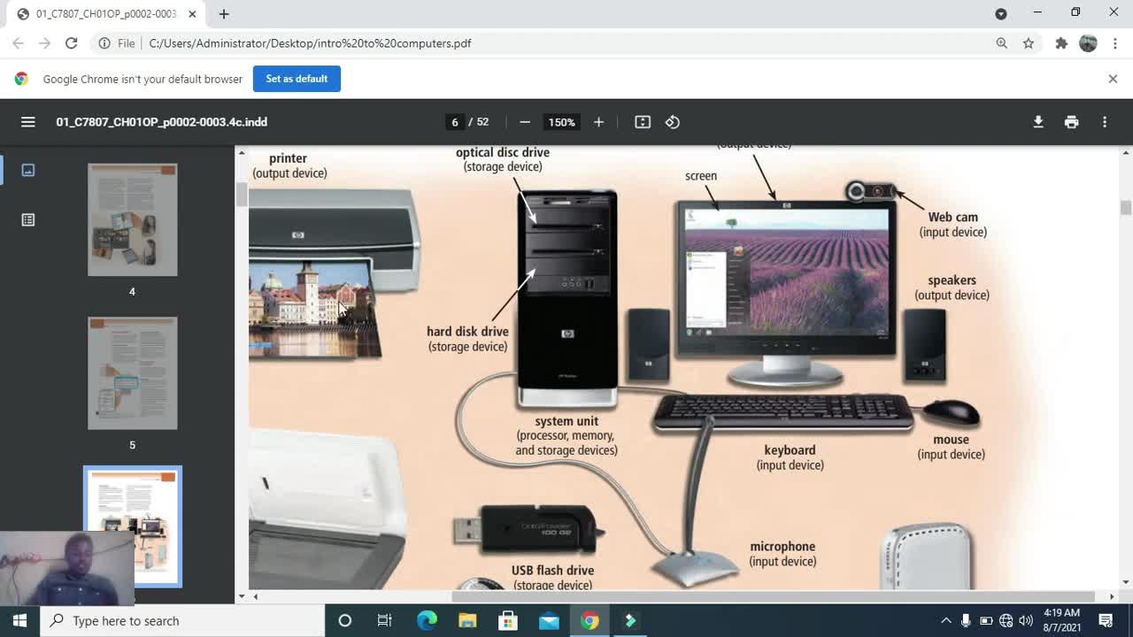This screenshot has width=1133, height=637.
Task: Open the Chrome extensions puzzle menu
Action: point(1061,43)
